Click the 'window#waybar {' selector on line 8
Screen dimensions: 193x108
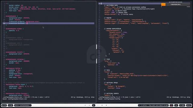(12, 16)
